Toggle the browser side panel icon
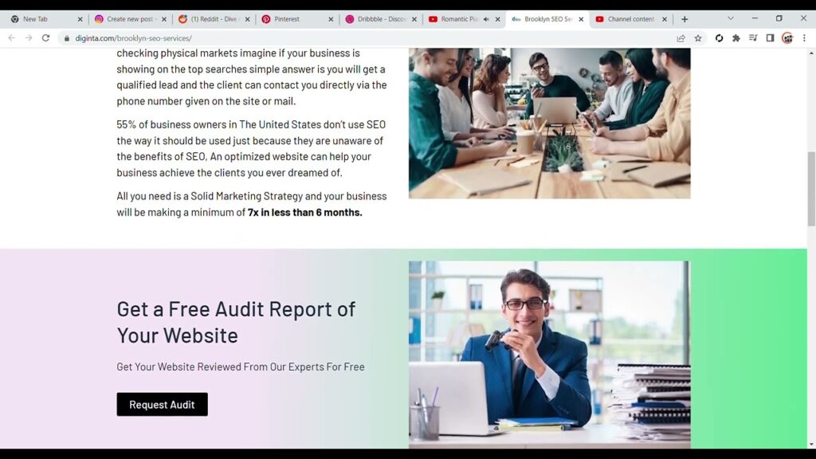This screenshot has width=816, height=459. pyautogui.click(x=771, y=38)
